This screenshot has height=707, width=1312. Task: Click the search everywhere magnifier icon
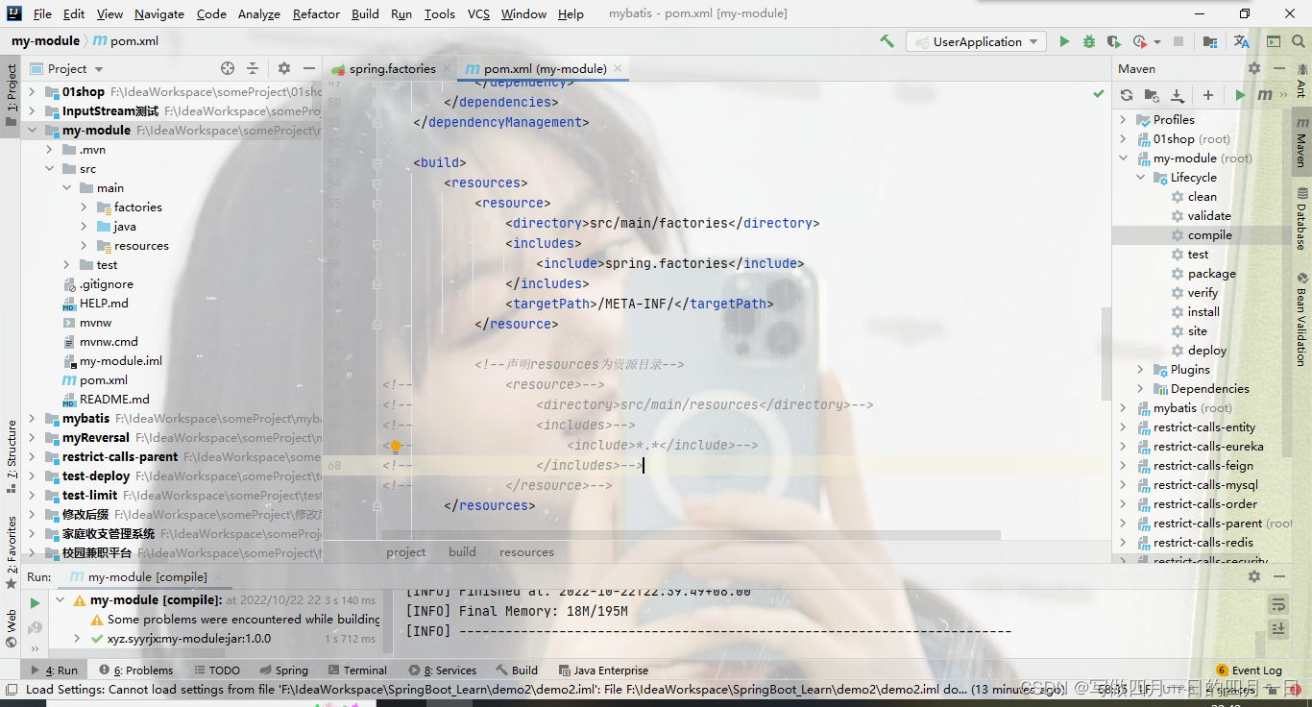point(1299,41)
